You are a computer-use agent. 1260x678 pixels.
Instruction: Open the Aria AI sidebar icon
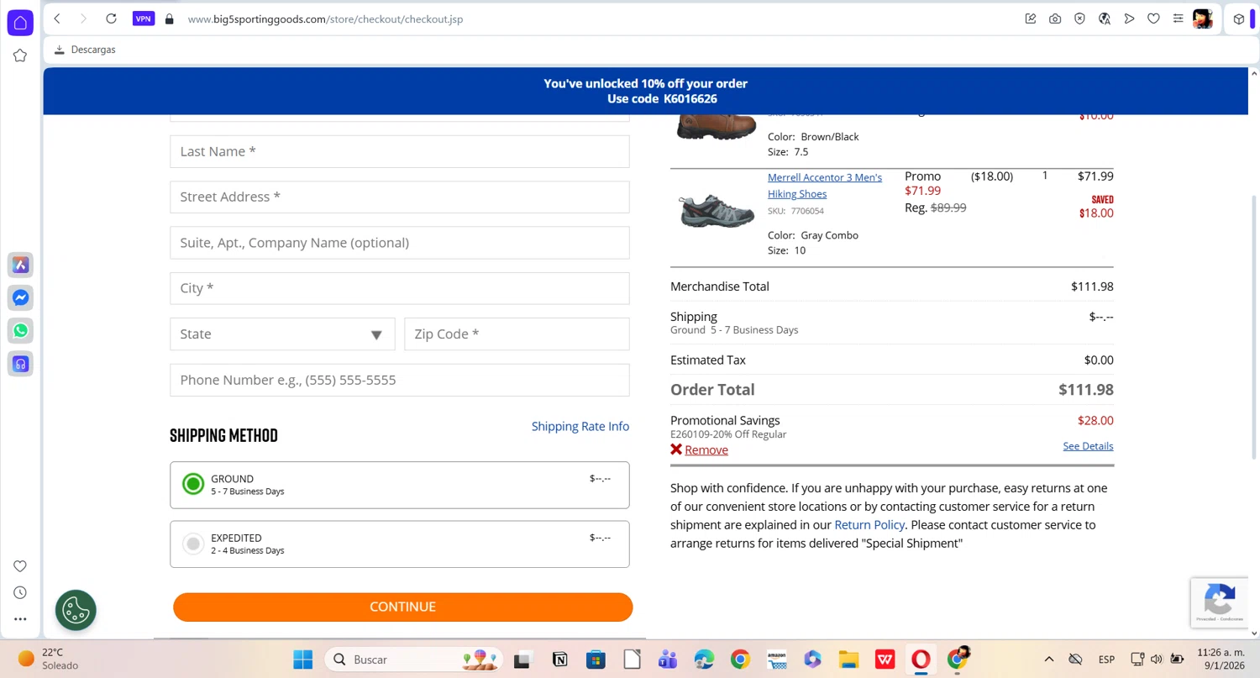21,265
